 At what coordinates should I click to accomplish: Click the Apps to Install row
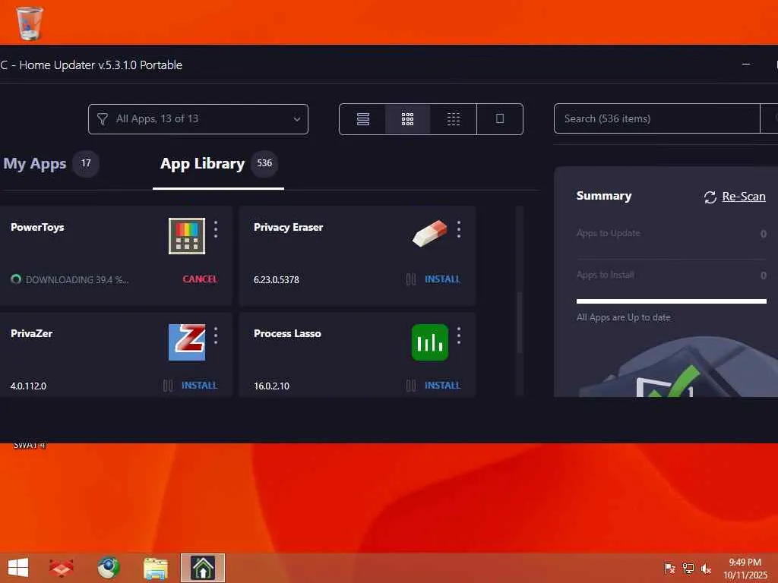(x=672, y=275)
